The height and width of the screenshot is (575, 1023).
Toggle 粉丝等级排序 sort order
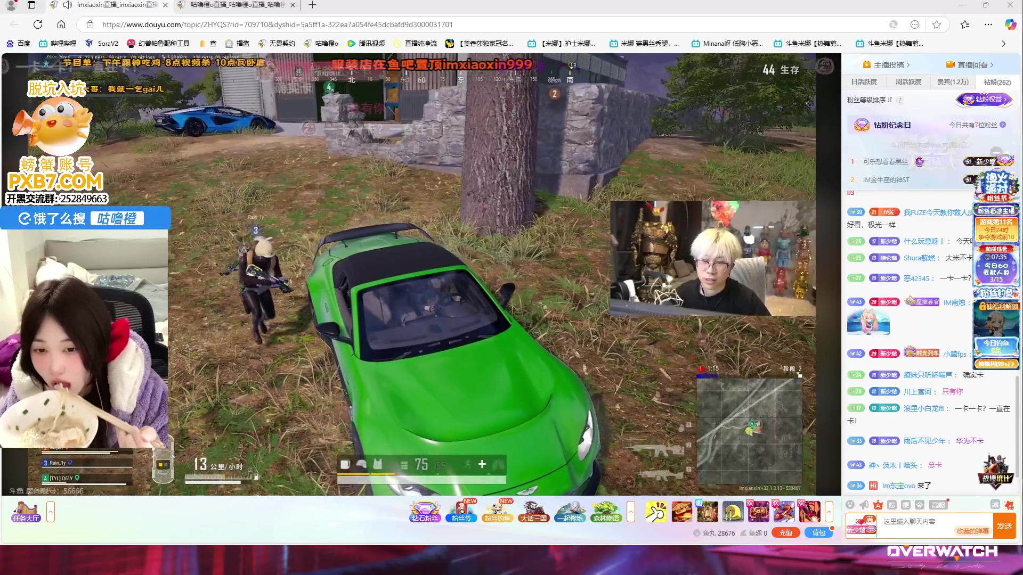point(870,100)
